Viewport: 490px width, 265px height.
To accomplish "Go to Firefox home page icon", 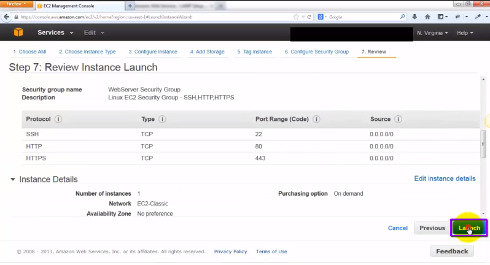I will pyautogui.click(x=427, y=17).
